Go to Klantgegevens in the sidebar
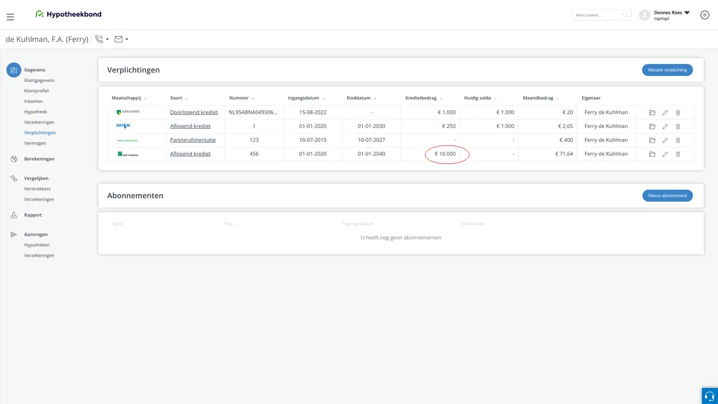This screenshot has width=718, height=404. [x=39, y=80]
